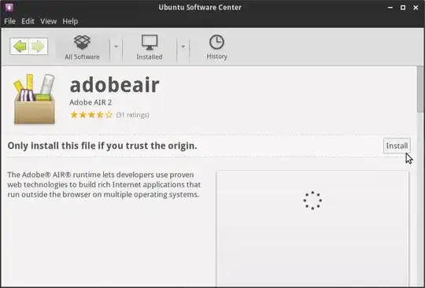The image size is (425, 288).
Task: Click the forward arrow navigation button
Action: coord(38,46)
